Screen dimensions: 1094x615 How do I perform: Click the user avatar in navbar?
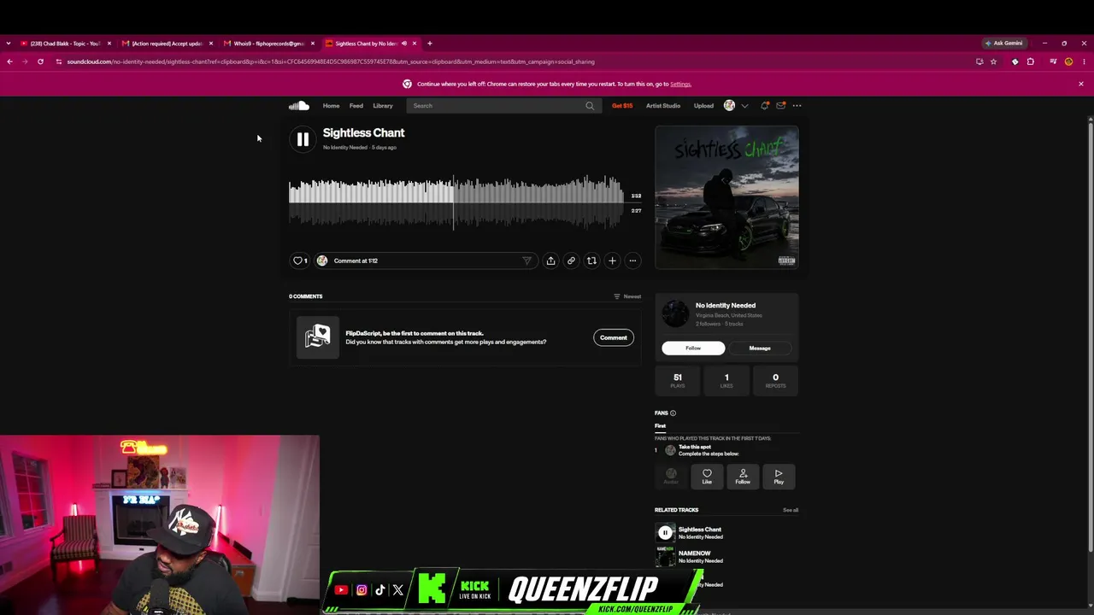pos(729,106)
